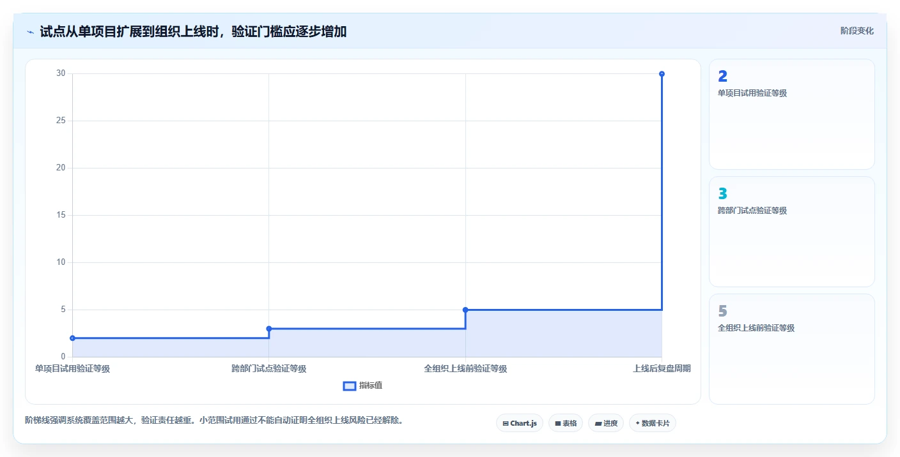Click the big number 5 in third card
This screenshot has height=457, width=900.
[x=723, y=311]
